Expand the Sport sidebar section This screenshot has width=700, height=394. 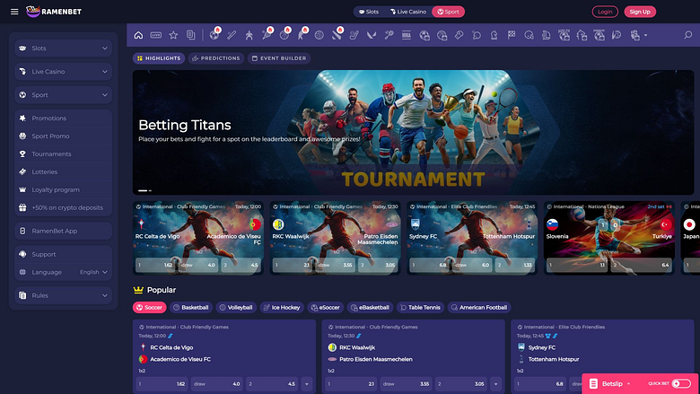tap(63, 95)
